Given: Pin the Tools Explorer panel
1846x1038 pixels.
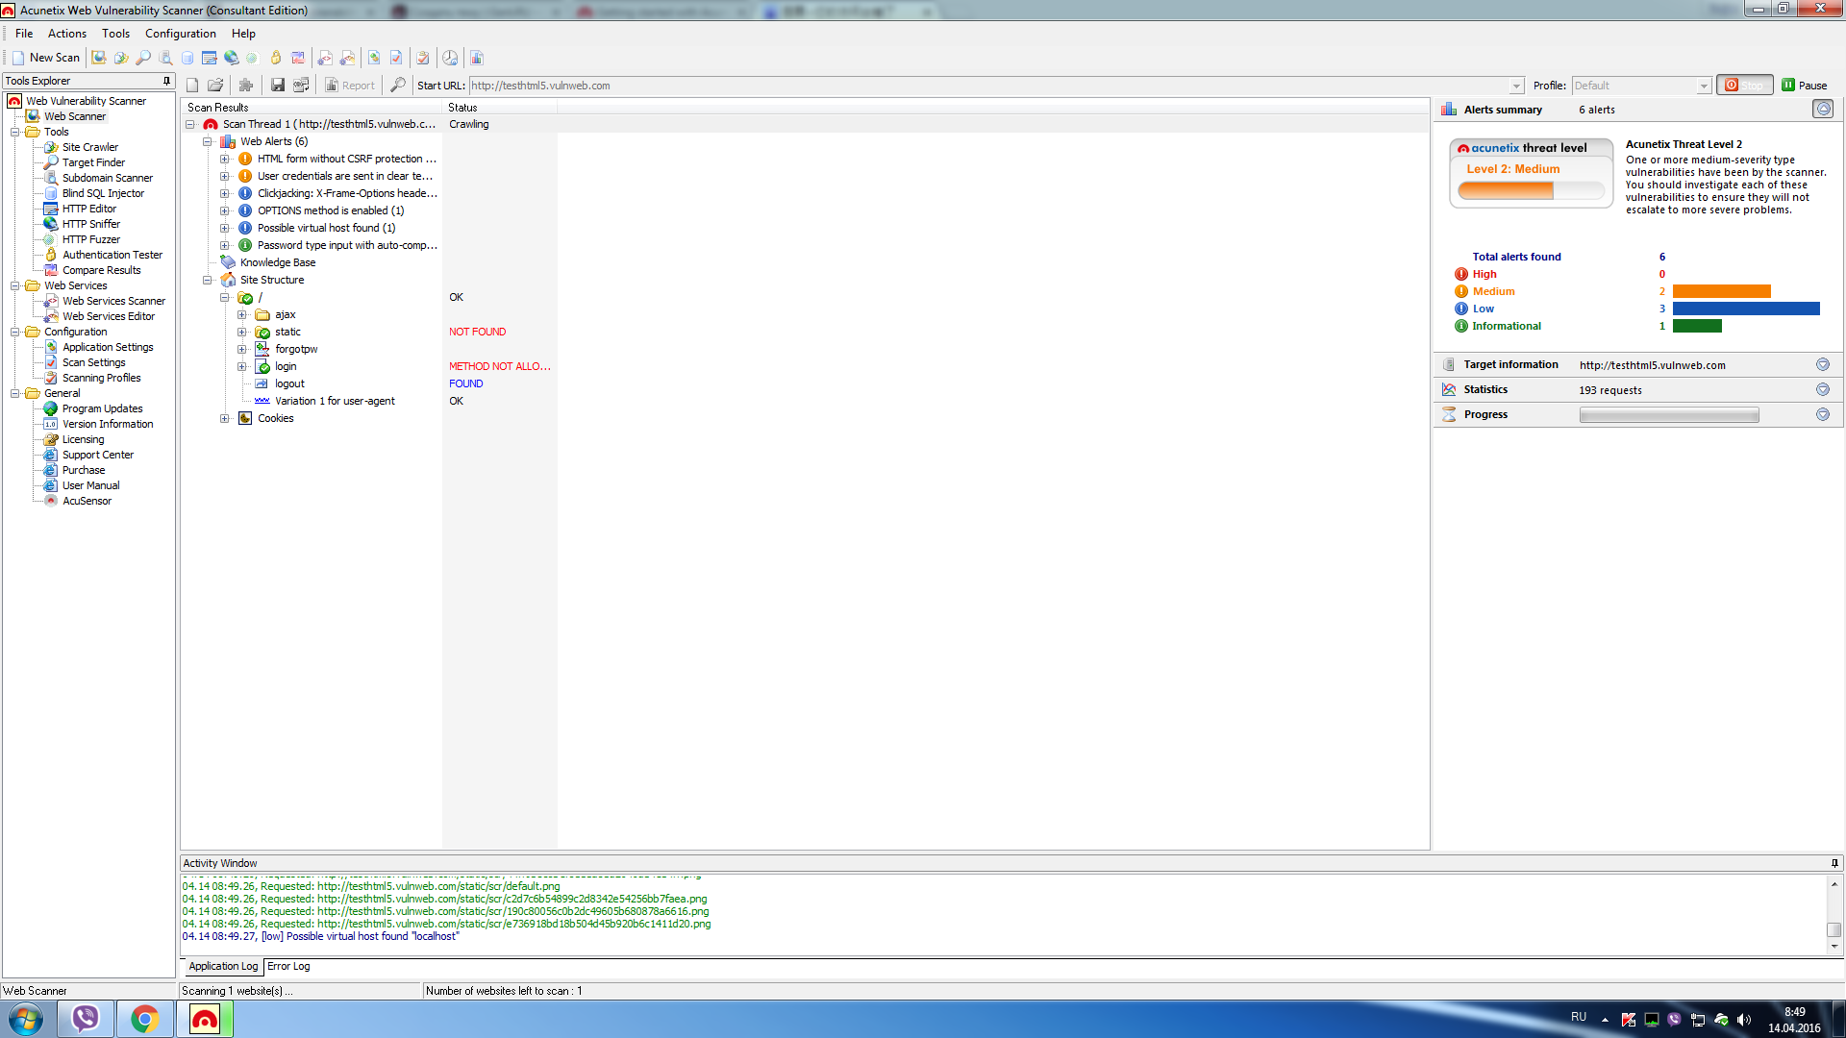Looking at the screenshot, I should tap(167, 81).
